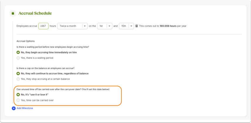Screen dimensions: 251x123
Task: Click the waiting period question text
Action: (53, 47)
